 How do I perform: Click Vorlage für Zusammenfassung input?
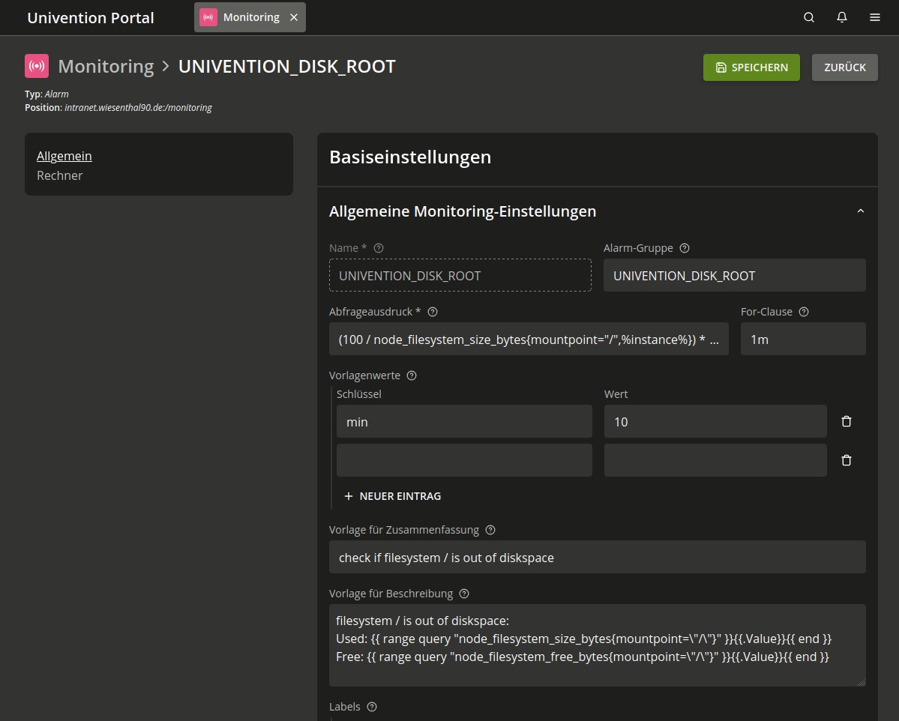tap(598, 557)
